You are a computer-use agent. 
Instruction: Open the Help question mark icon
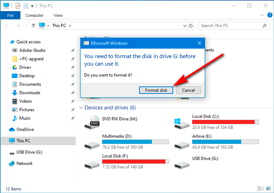click(270, 15)
